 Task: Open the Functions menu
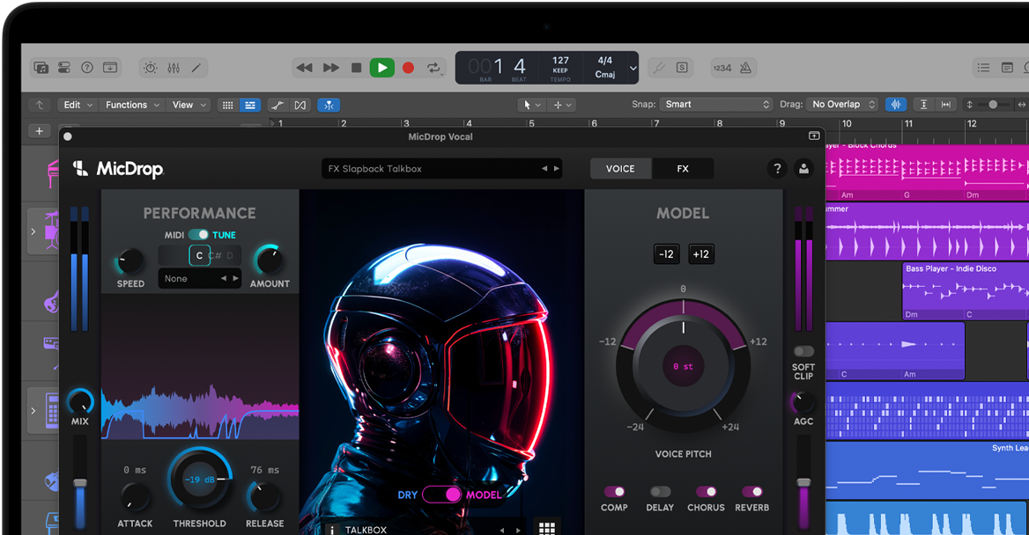(x=132, y=105)
